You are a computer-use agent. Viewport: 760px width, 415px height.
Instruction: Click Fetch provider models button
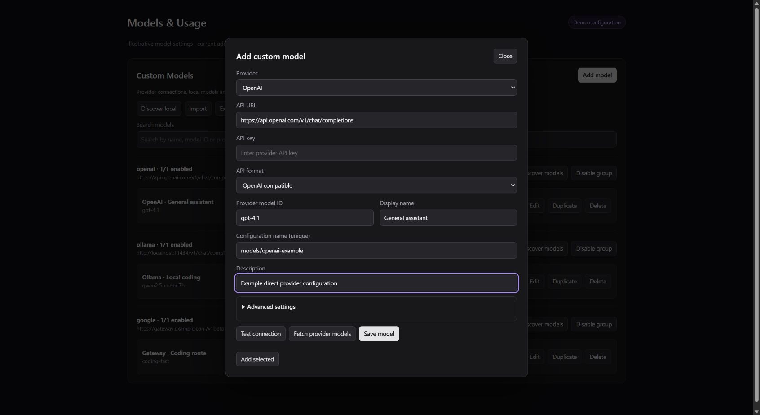pos(322,334)
